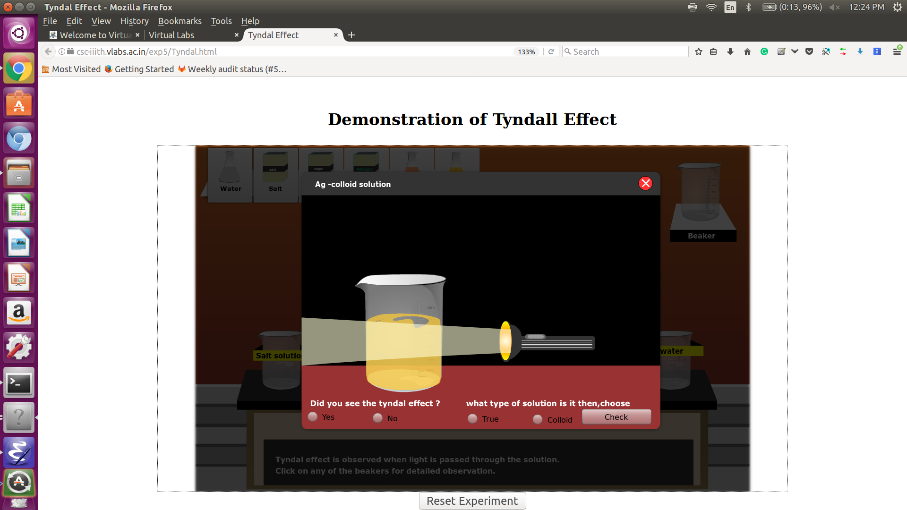Expand the Selenium IDE dropdown arrow
Image resolution: width=907 pixels, height=510 pixels.
(x=795, y=52)
